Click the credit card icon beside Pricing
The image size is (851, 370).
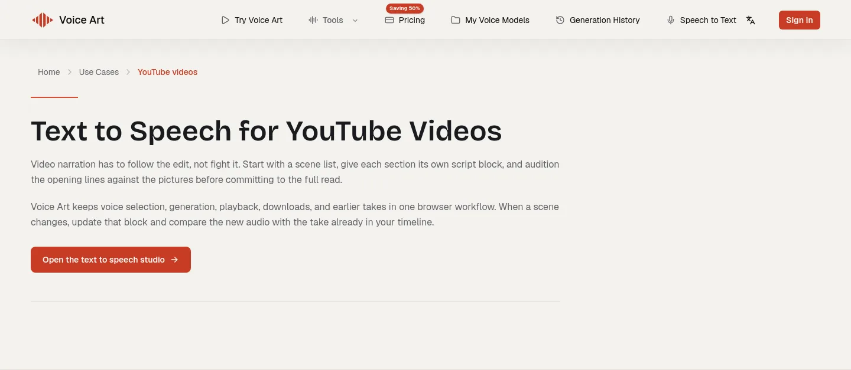389,20
